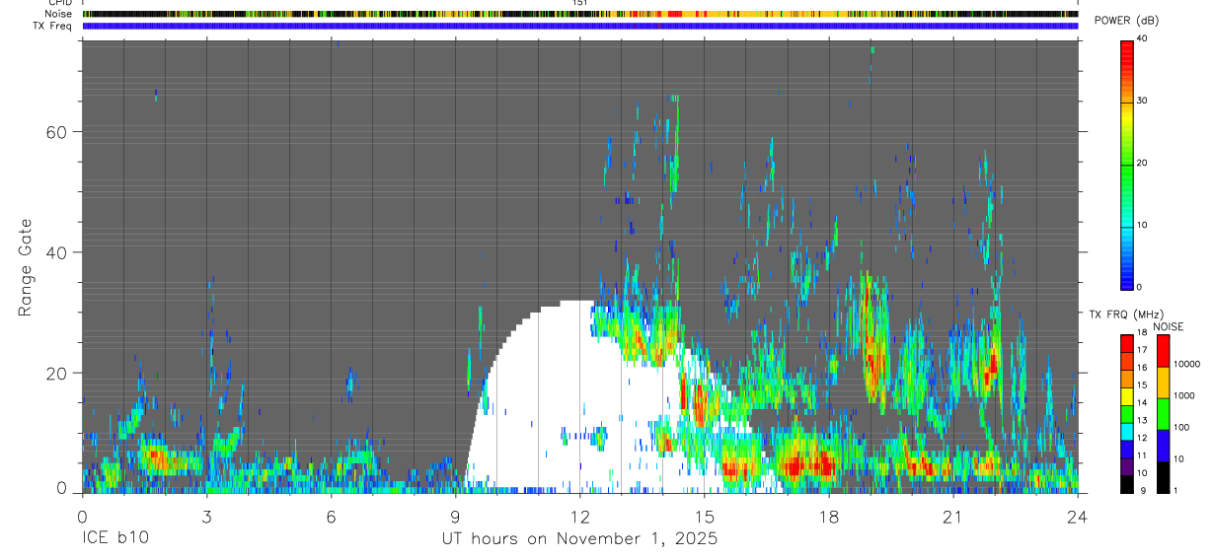This screenshot has height=559, width=1212.
Task: Click the 1000 value on the noise scale
Action: coord(1184,396)
